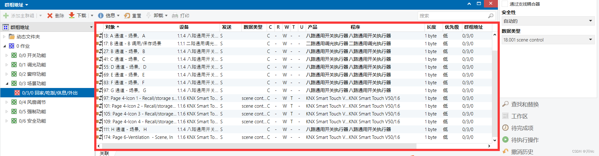Click the blue info icon
The height and width of the screenshot is (156, 599).
point(101,16)
